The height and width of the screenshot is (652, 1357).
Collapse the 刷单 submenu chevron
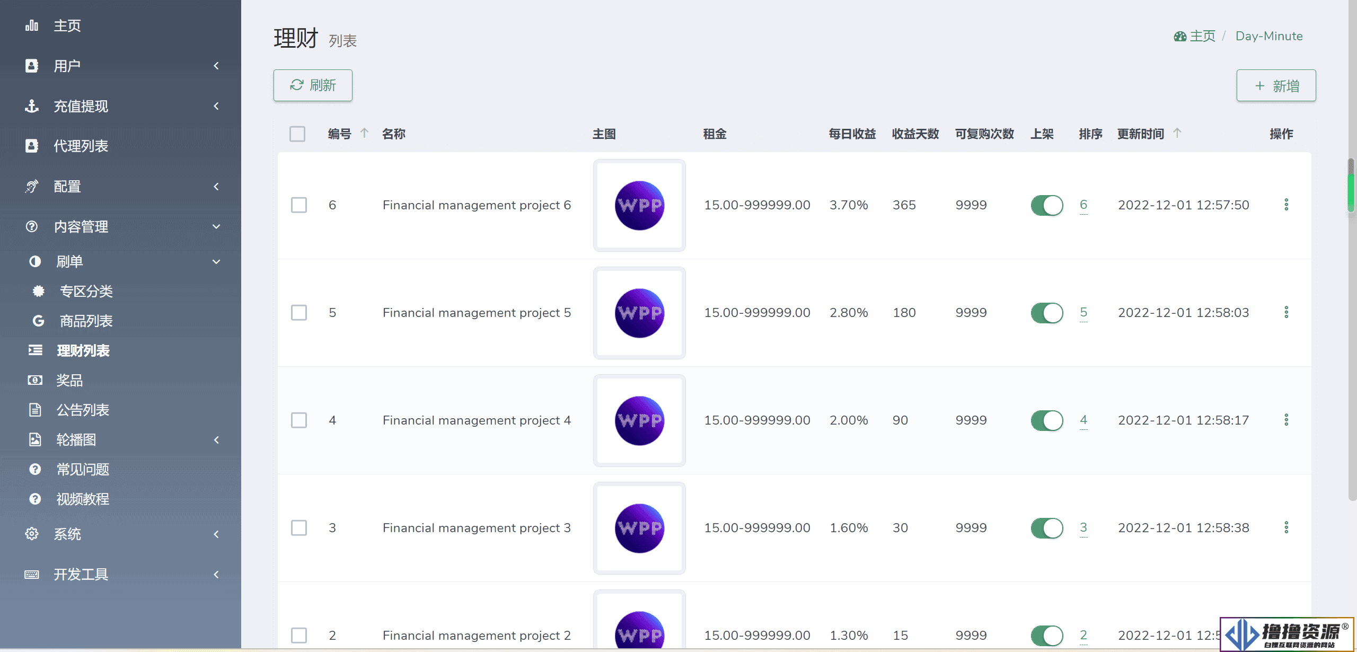pyautogui.click(x=216, y=261)
